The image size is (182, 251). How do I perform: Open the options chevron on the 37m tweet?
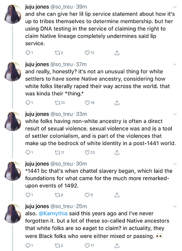[x=175, y=64]
